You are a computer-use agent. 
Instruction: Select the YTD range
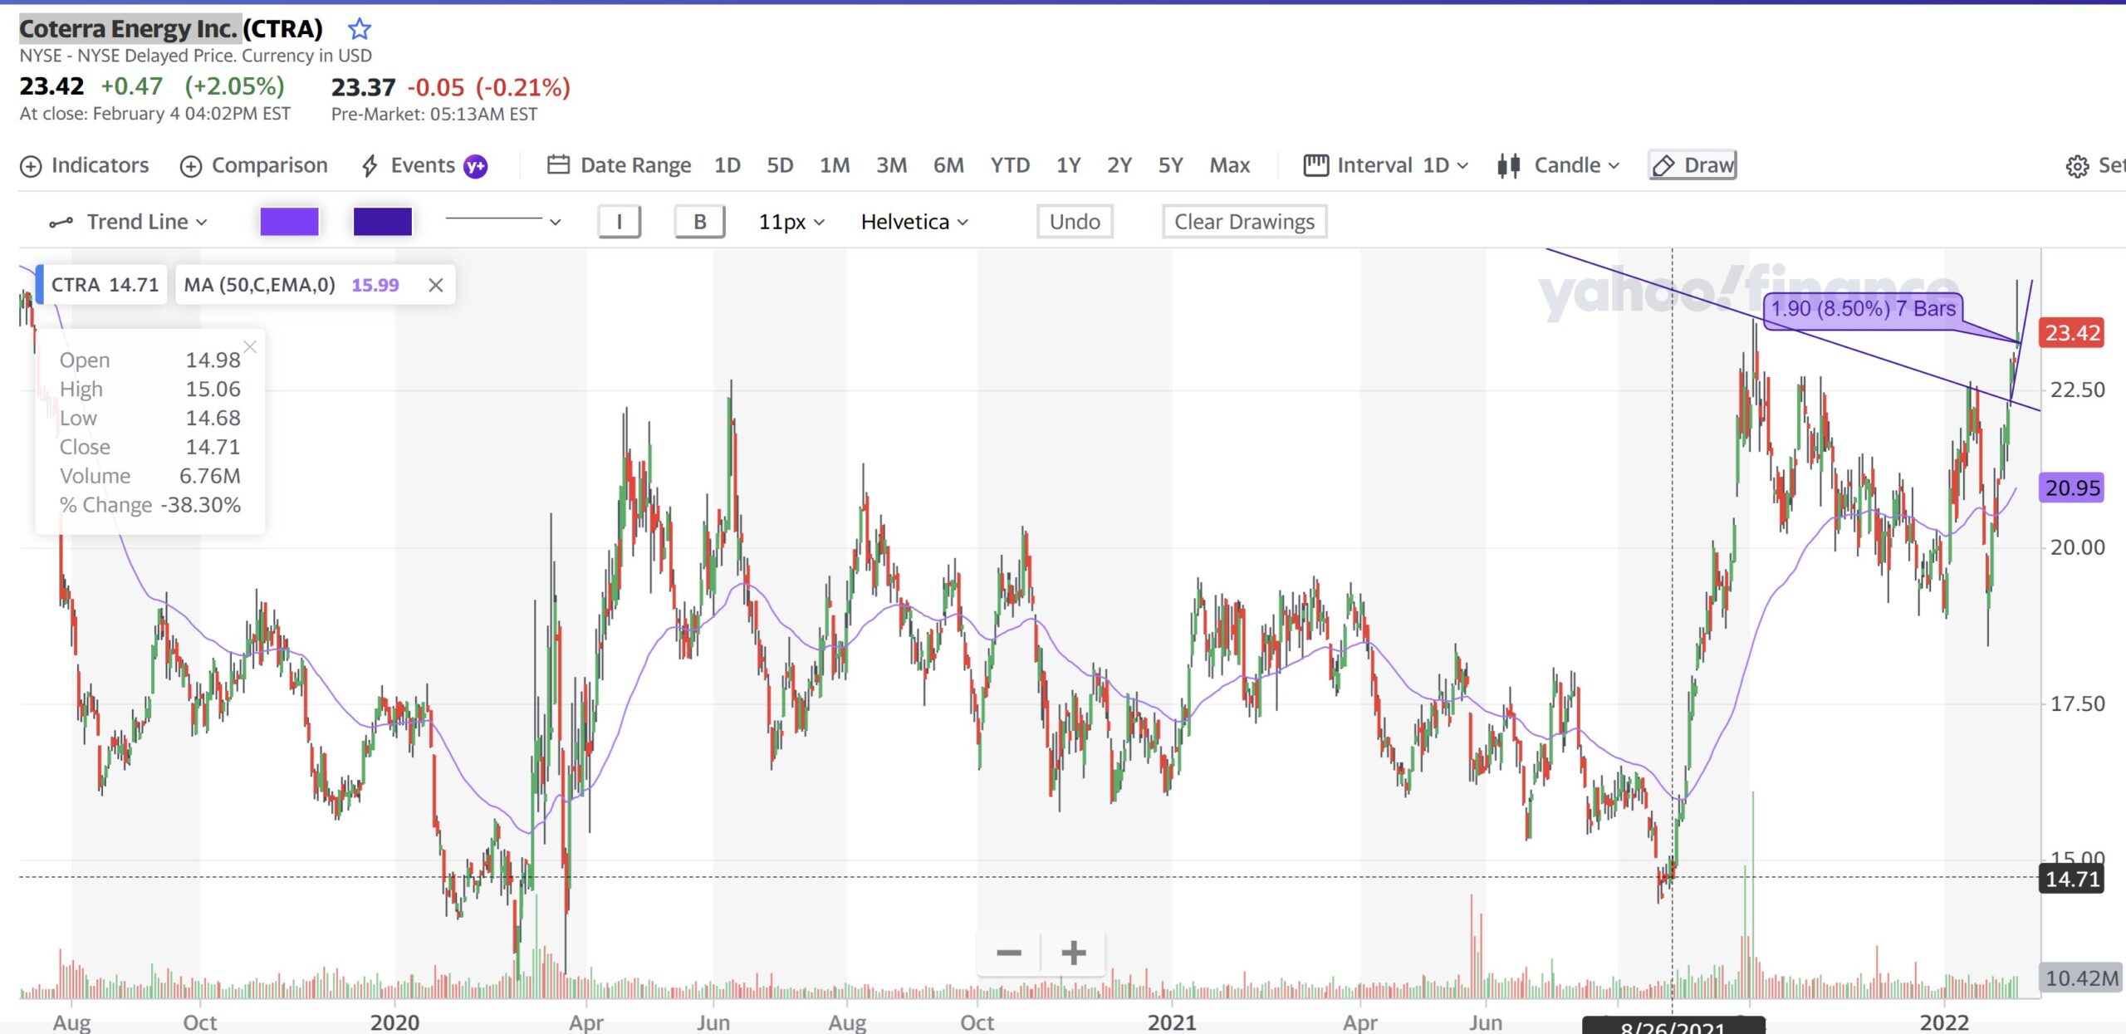1009,165
